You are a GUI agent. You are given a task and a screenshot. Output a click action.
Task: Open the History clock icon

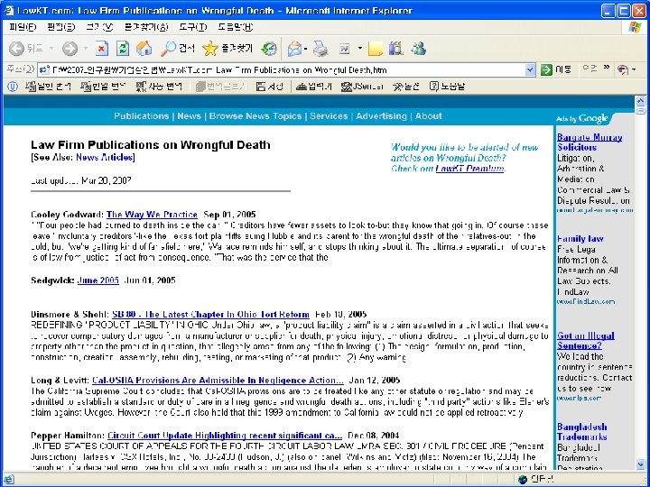click(x=269, y=49)
